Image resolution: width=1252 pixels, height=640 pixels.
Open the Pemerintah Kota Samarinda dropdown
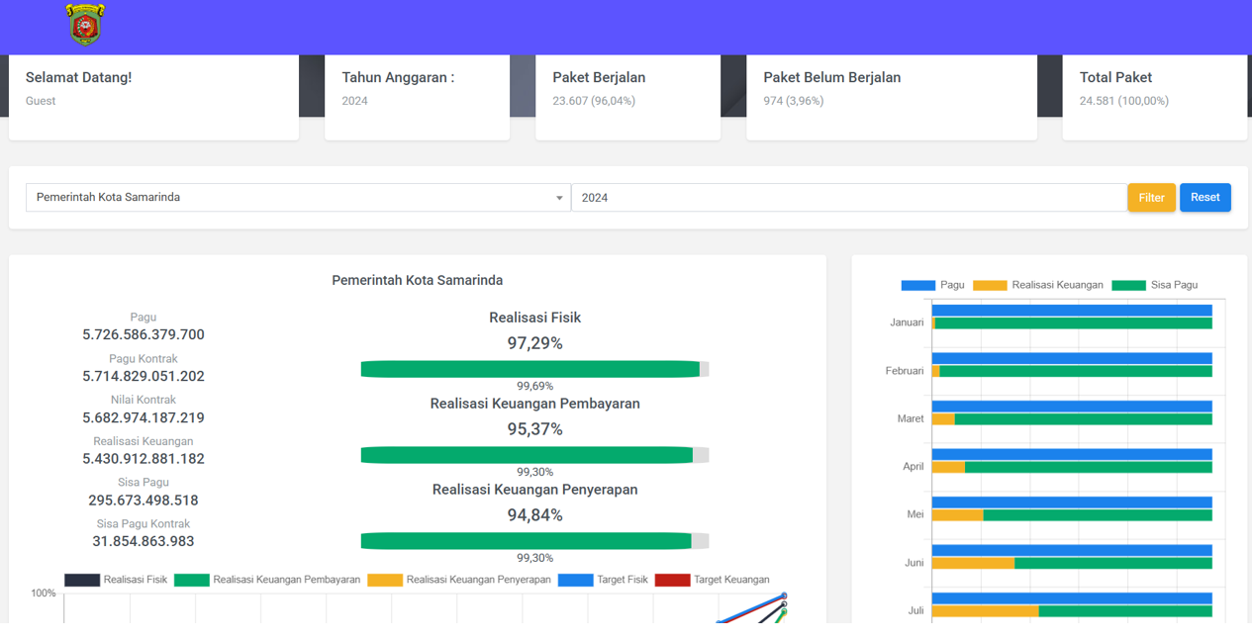tap(298, 197)
